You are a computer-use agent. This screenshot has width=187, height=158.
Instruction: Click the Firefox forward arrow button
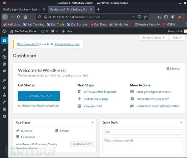click(12, 17)
